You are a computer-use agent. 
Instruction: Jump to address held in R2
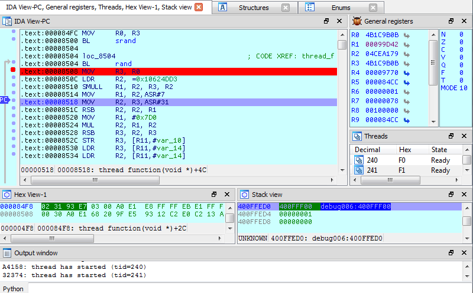(x=407, y=54)
